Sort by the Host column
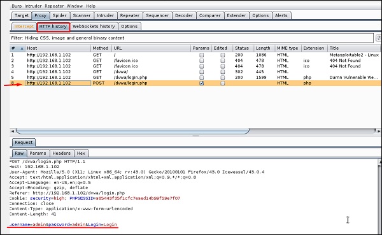This screenshot has width=382, height=235. pyautogui.click(x=58, y=48)
